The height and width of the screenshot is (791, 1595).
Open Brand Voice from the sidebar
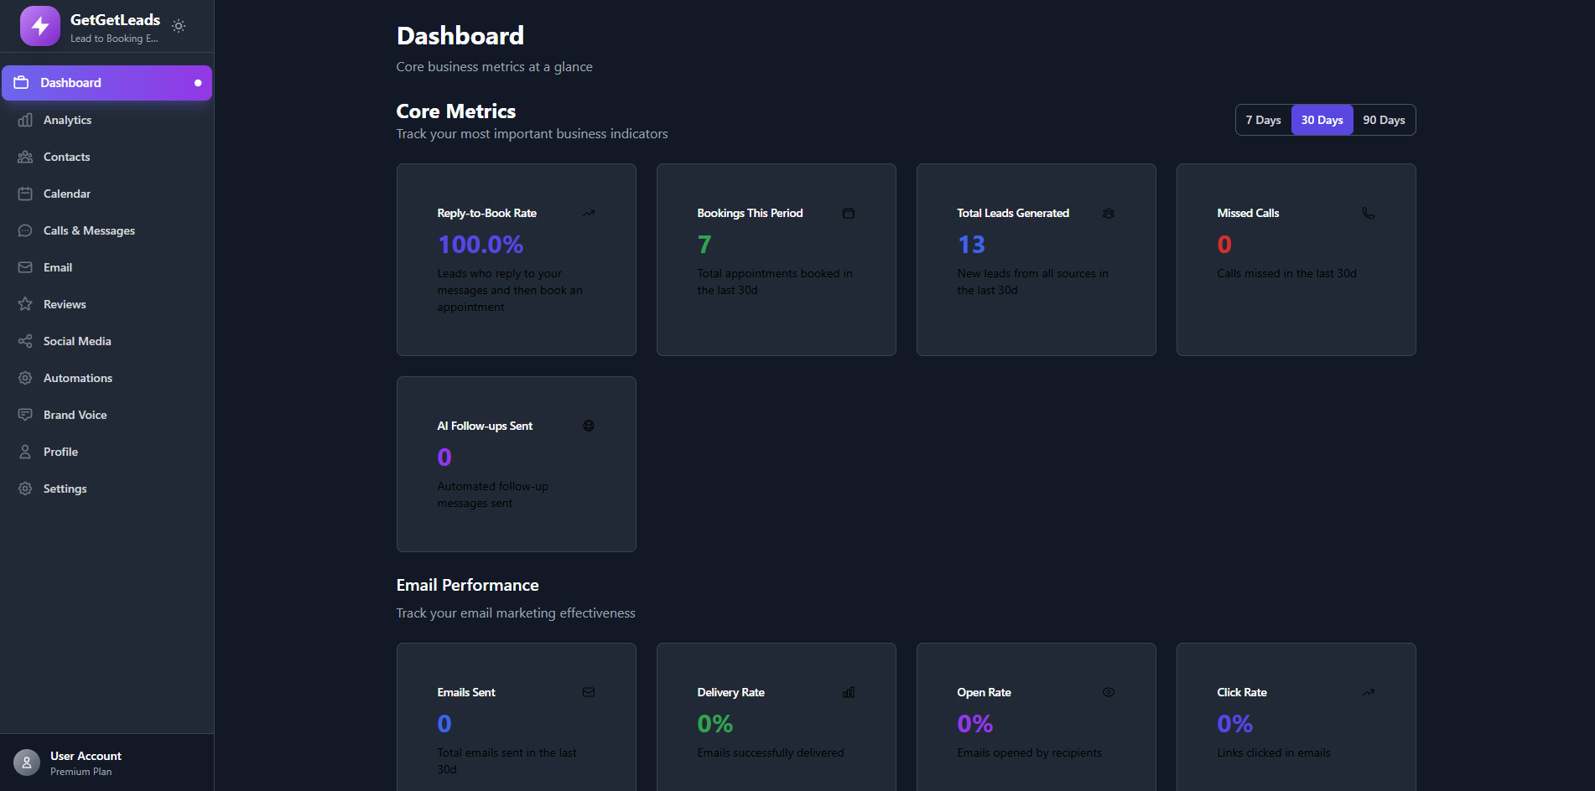(75, 415)
